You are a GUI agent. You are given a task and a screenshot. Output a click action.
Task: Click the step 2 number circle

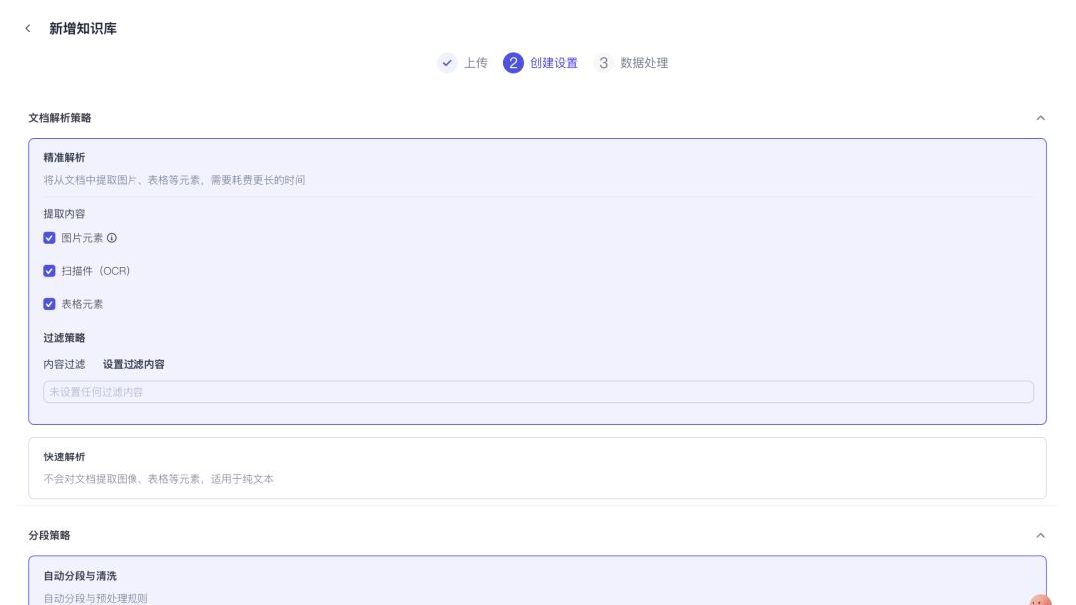tap(513, 63)
